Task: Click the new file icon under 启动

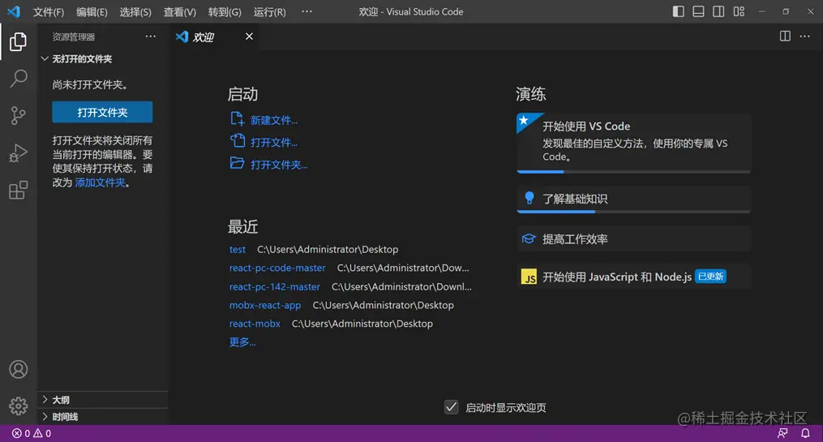Action: (238, 119)
